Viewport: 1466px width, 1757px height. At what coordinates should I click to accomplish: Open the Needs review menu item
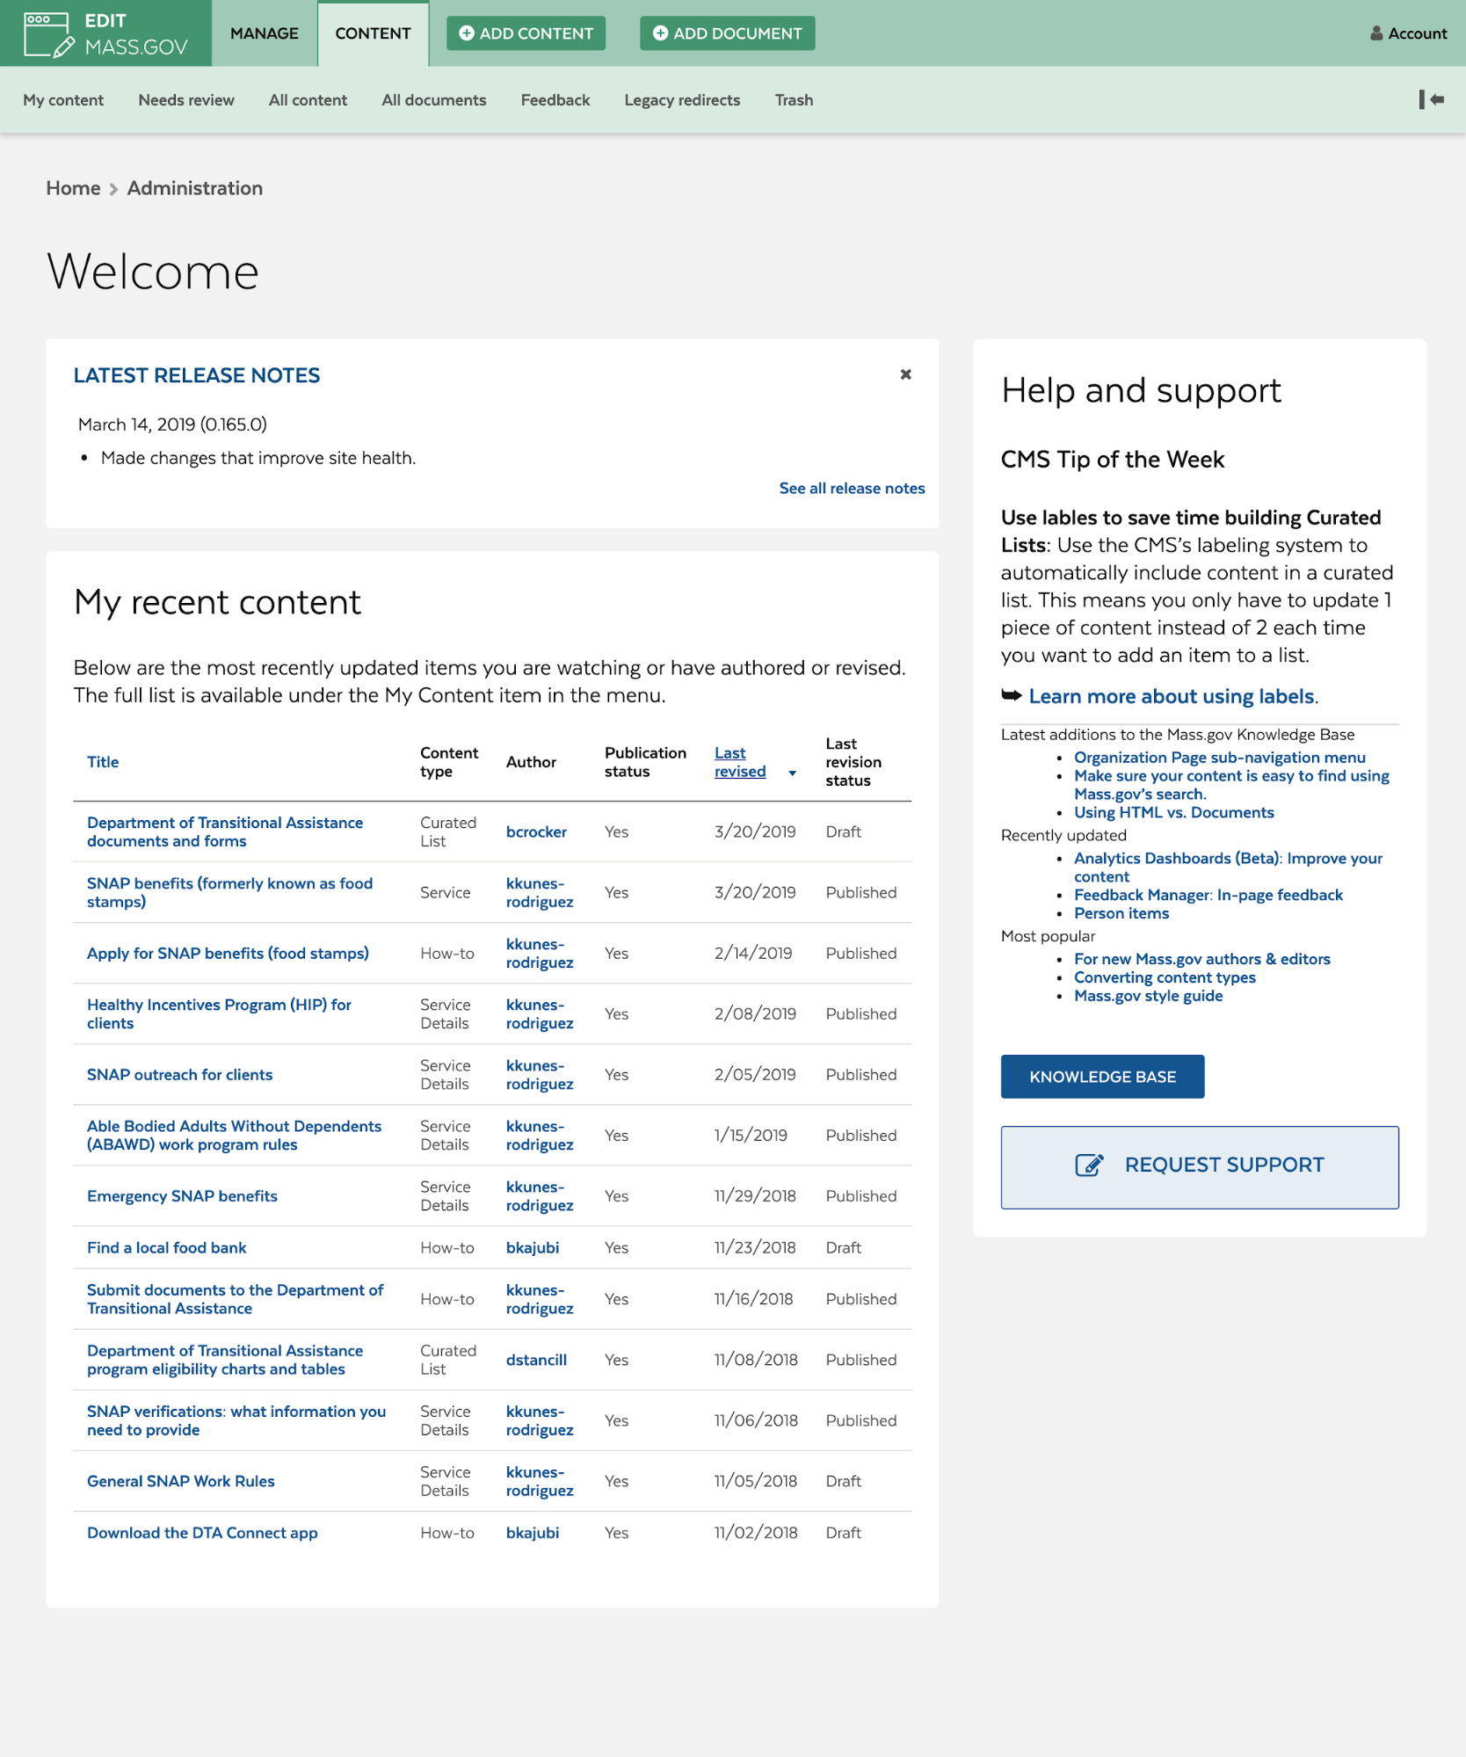coord(185,99)
